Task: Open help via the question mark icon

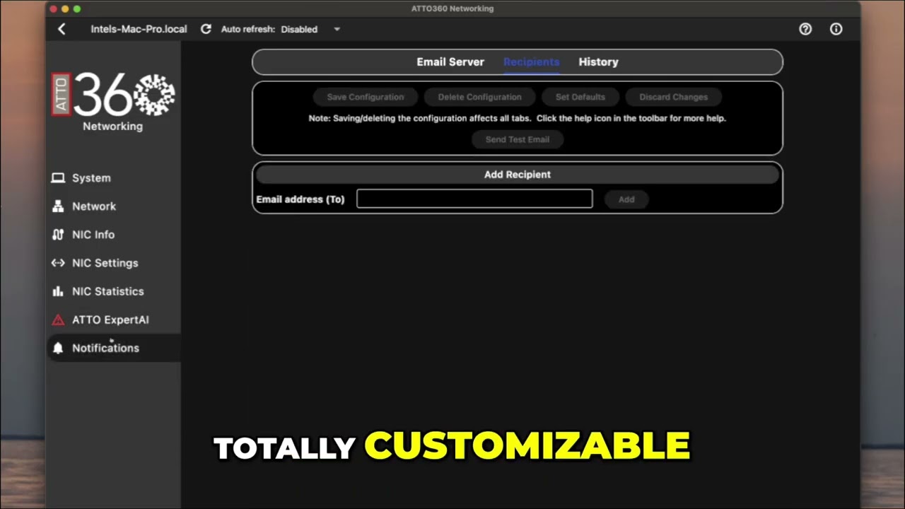Action: click(x=805, y=29)
